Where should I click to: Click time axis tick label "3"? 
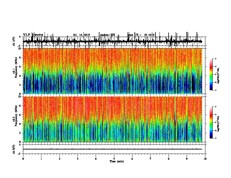[x=78, y=159]
